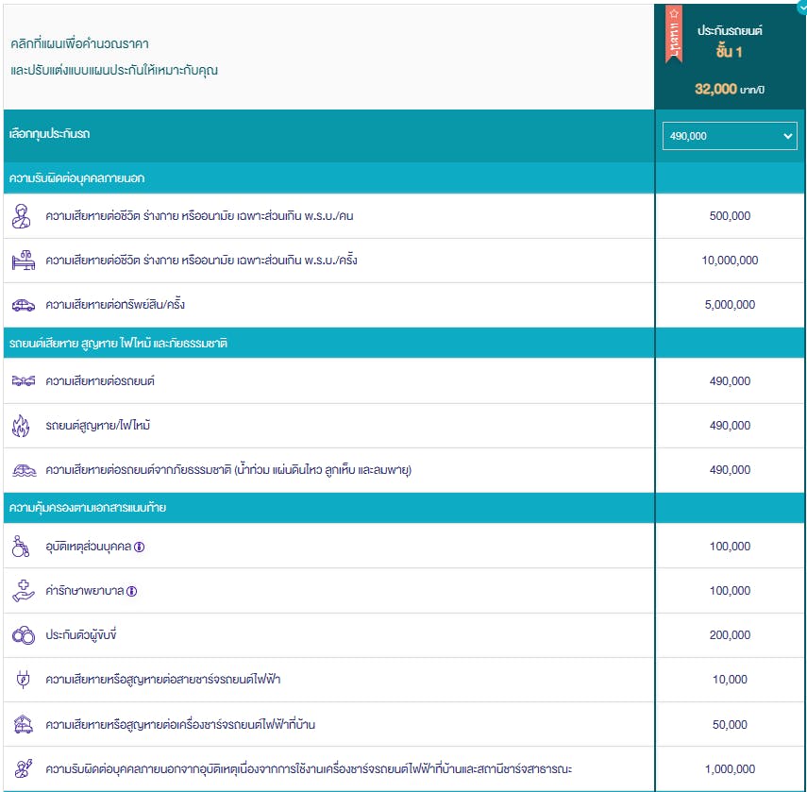
Task: Click the person with lightning icon for charger liability
Action: [24, 768]
